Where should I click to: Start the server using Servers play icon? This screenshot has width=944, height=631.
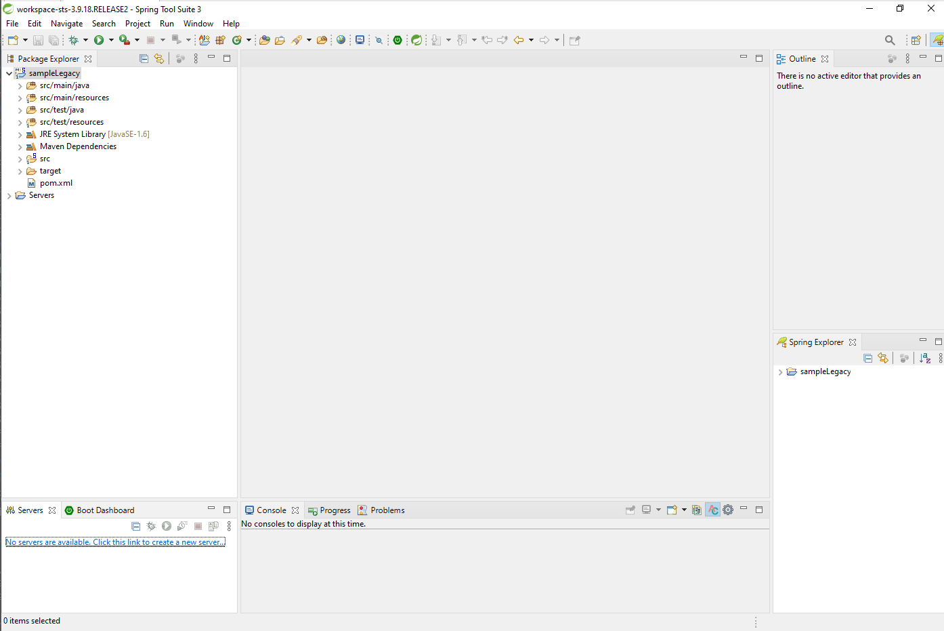pos(167,526)
